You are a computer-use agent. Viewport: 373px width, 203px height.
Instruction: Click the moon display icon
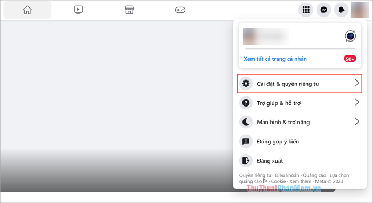246,122
